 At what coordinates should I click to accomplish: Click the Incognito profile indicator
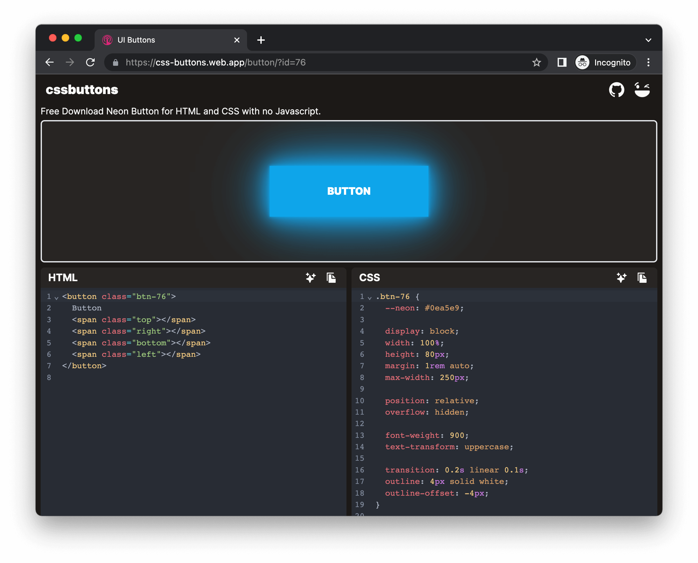click(605, 62)
